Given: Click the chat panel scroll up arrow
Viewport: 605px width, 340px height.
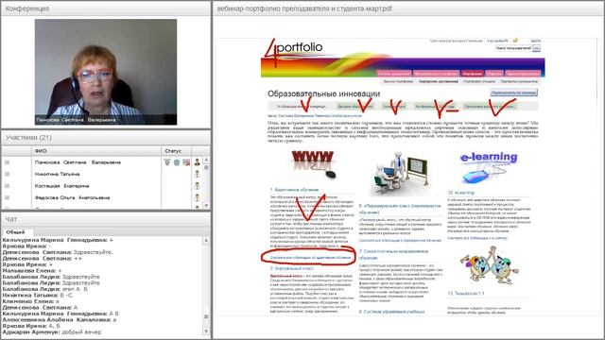Looking at the screenshot, I should pos(206,240).
